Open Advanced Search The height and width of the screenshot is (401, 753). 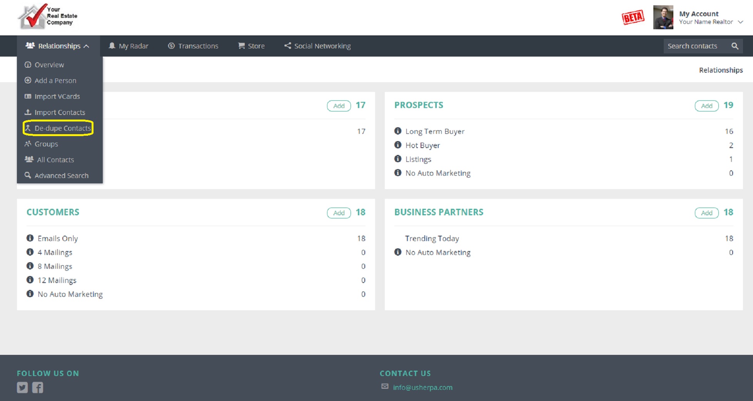tap(61, 175)
